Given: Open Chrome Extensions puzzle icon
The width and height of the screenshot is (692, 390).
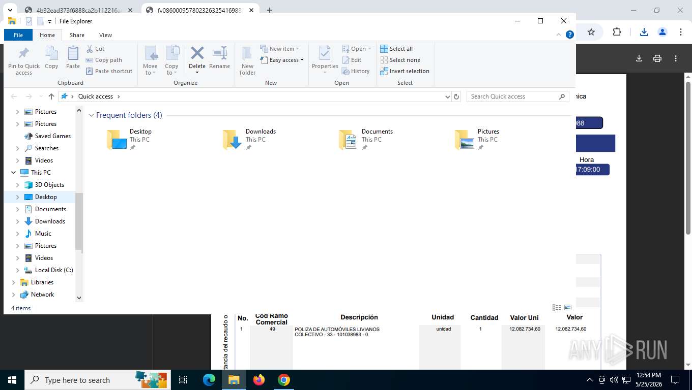Looking at the screenshot, I should (x=617, y=32).
